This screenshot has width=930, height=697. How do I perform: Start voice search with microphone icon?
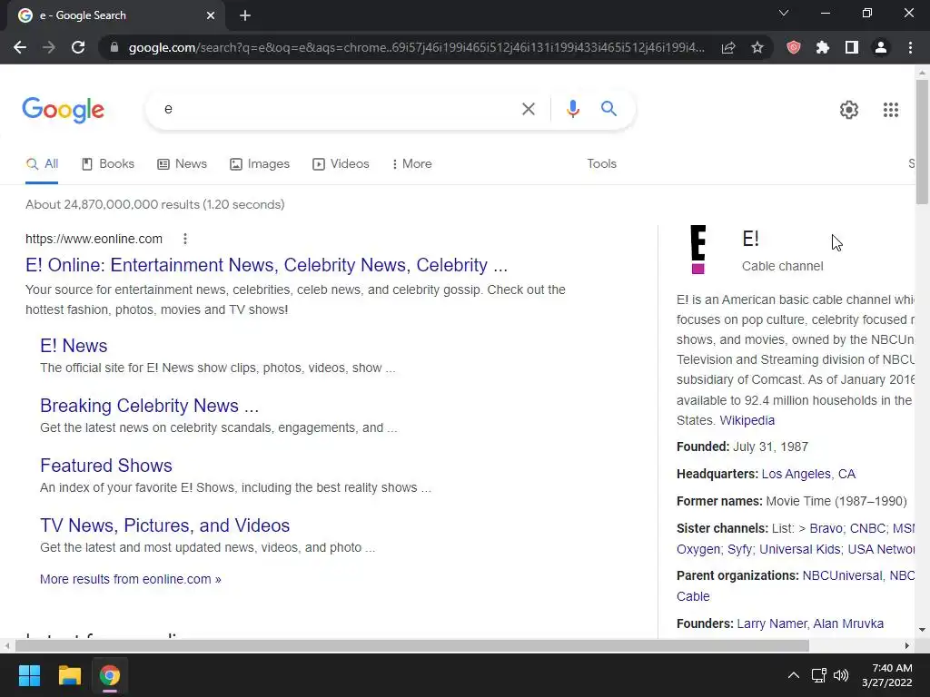[572, 109]
